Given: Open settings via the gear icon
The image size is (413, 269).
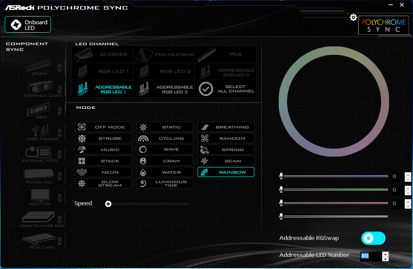Looking at the screenshot, I should click(x=353, y=18).
